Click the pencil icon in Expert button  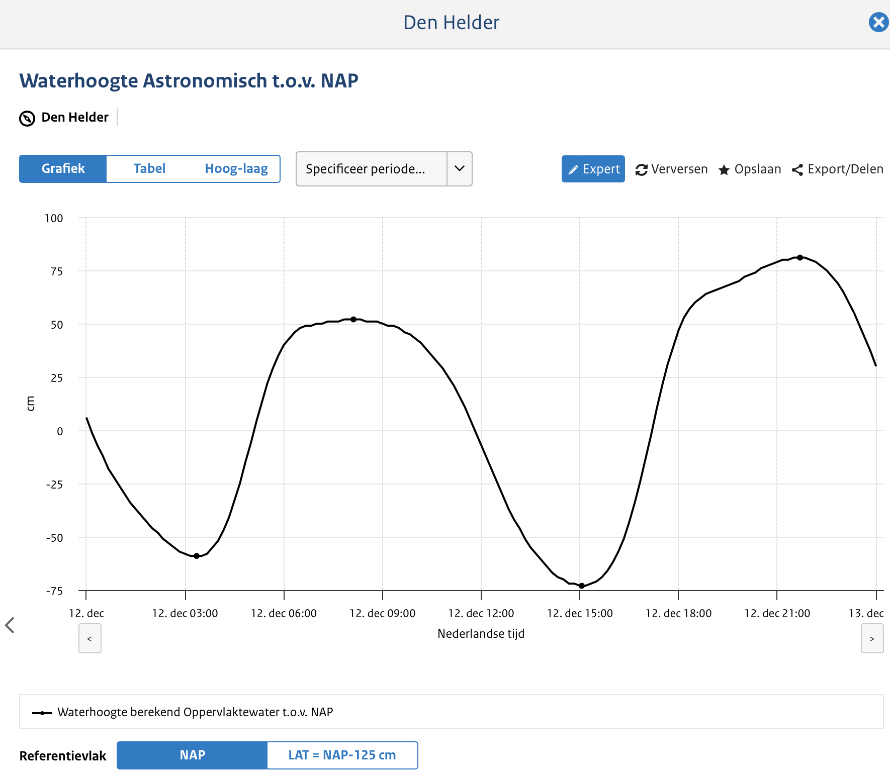(573, 170)
